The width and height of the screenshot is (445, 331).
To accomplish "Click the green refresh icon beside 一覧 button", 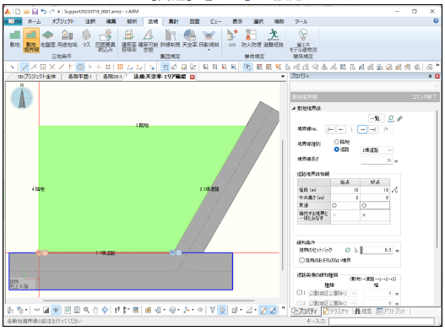I will (391, 118).
